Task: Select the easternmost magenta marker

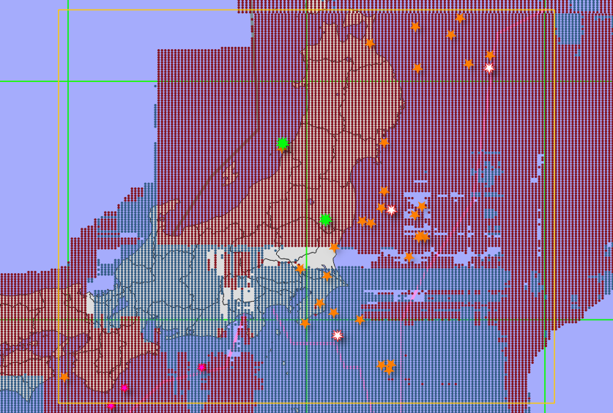Action: pyautogui.click(x=201, y=368)
